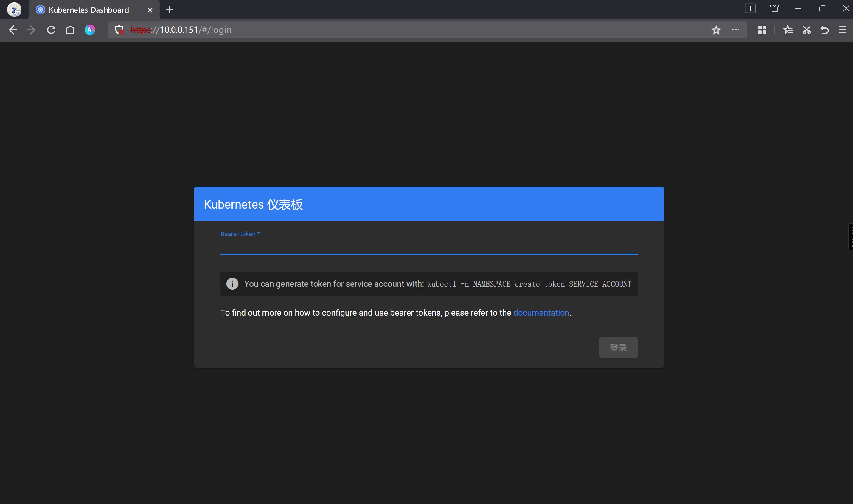Viewport: 853px width, 504px height.
Task: Click the browser back arrow
Action: pyautogui.click(x=13, y=30)
